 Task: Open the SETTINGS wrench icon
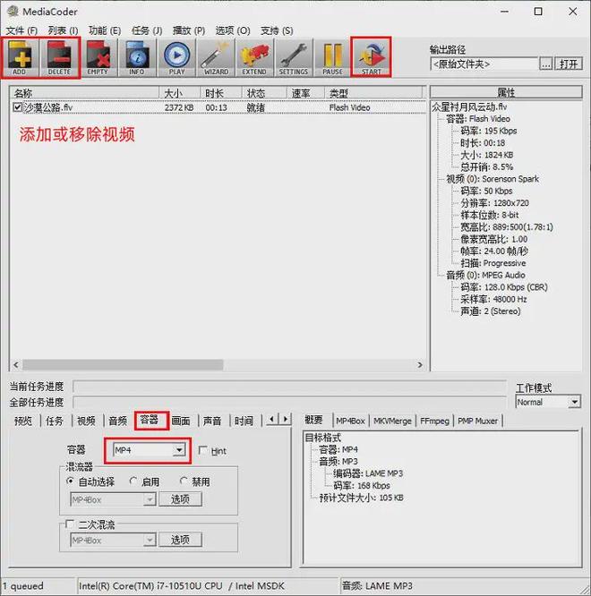(294, 58)
